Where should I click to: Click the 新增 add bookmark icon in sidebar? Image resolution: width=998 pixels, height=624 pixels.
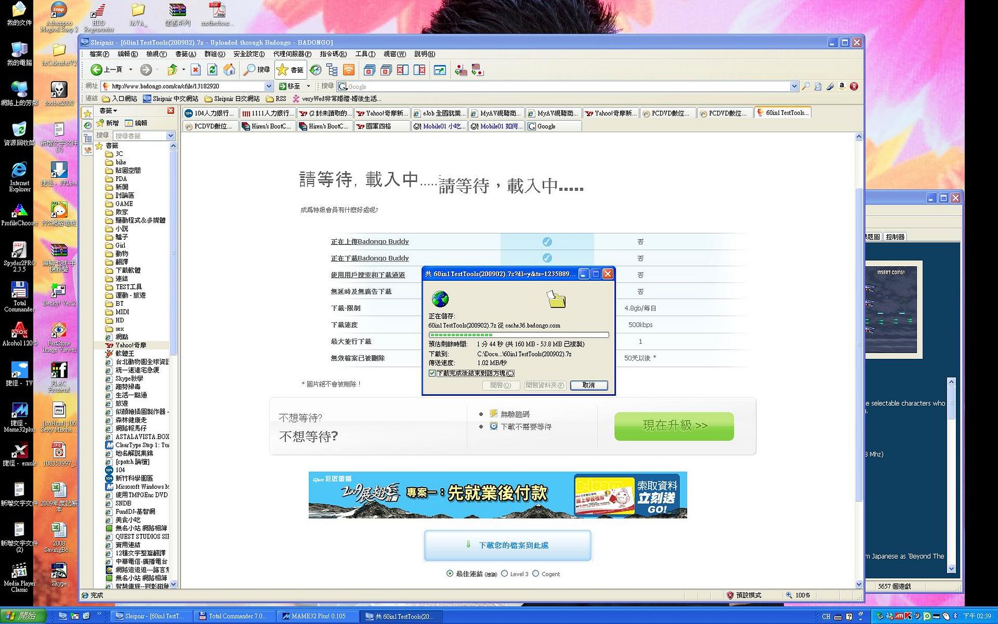100,123
